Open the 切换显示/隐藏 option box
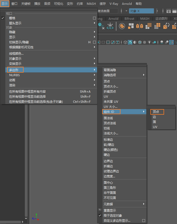Image resolution: width=177 pixels, height=224 pixels. (94, 42)
